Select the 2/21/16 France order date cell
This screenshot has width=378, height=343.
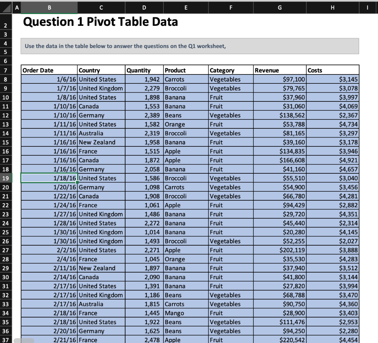pyautogui.click(x=59, y=340)
